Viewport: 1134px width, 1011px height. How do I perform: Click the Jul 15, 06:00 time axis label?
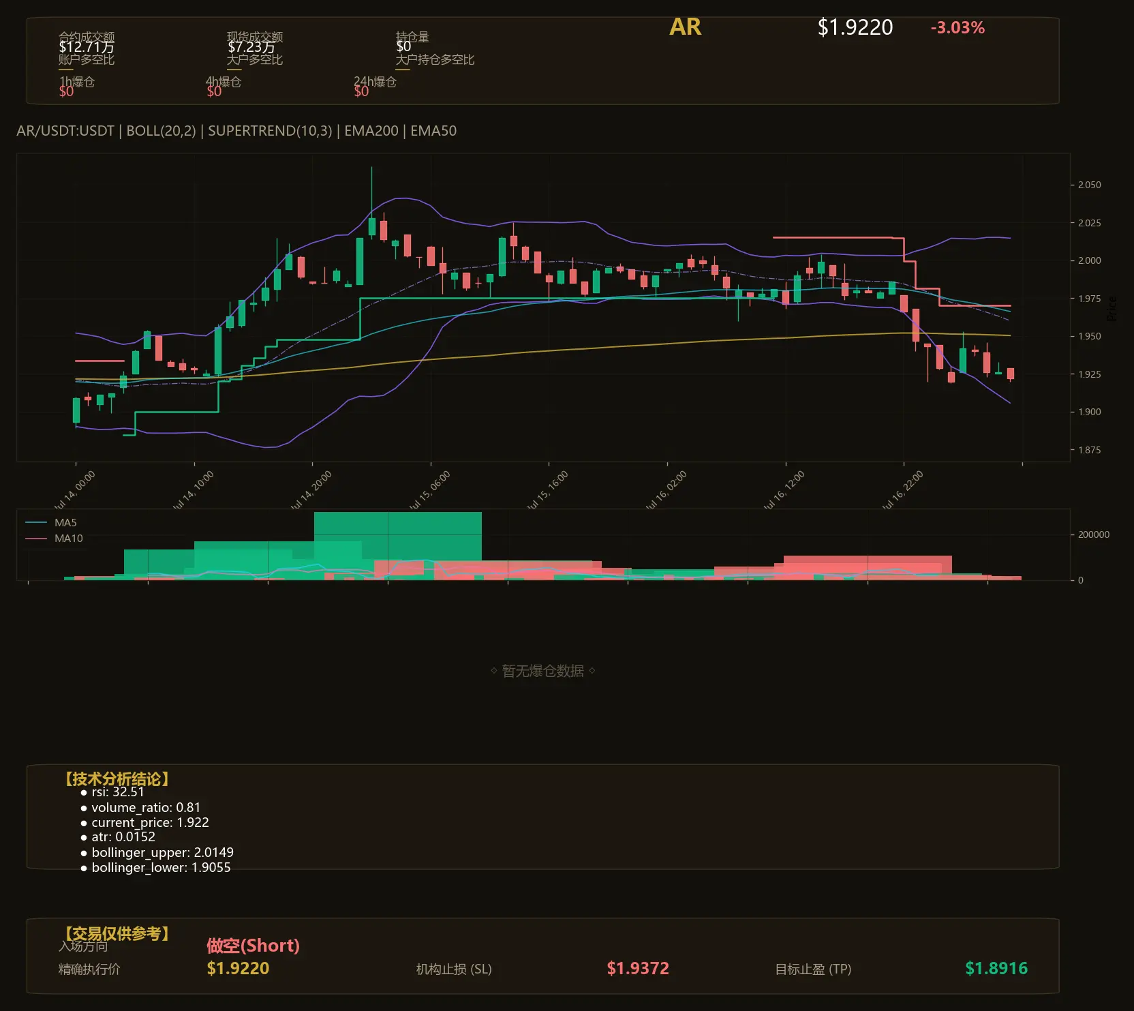pos(429,491)
